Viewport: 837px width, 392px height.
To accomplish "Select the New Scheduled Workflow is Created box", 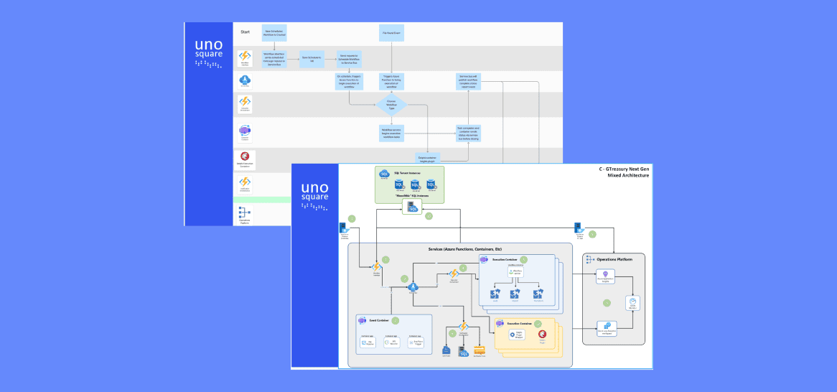I will pos(276,32).
